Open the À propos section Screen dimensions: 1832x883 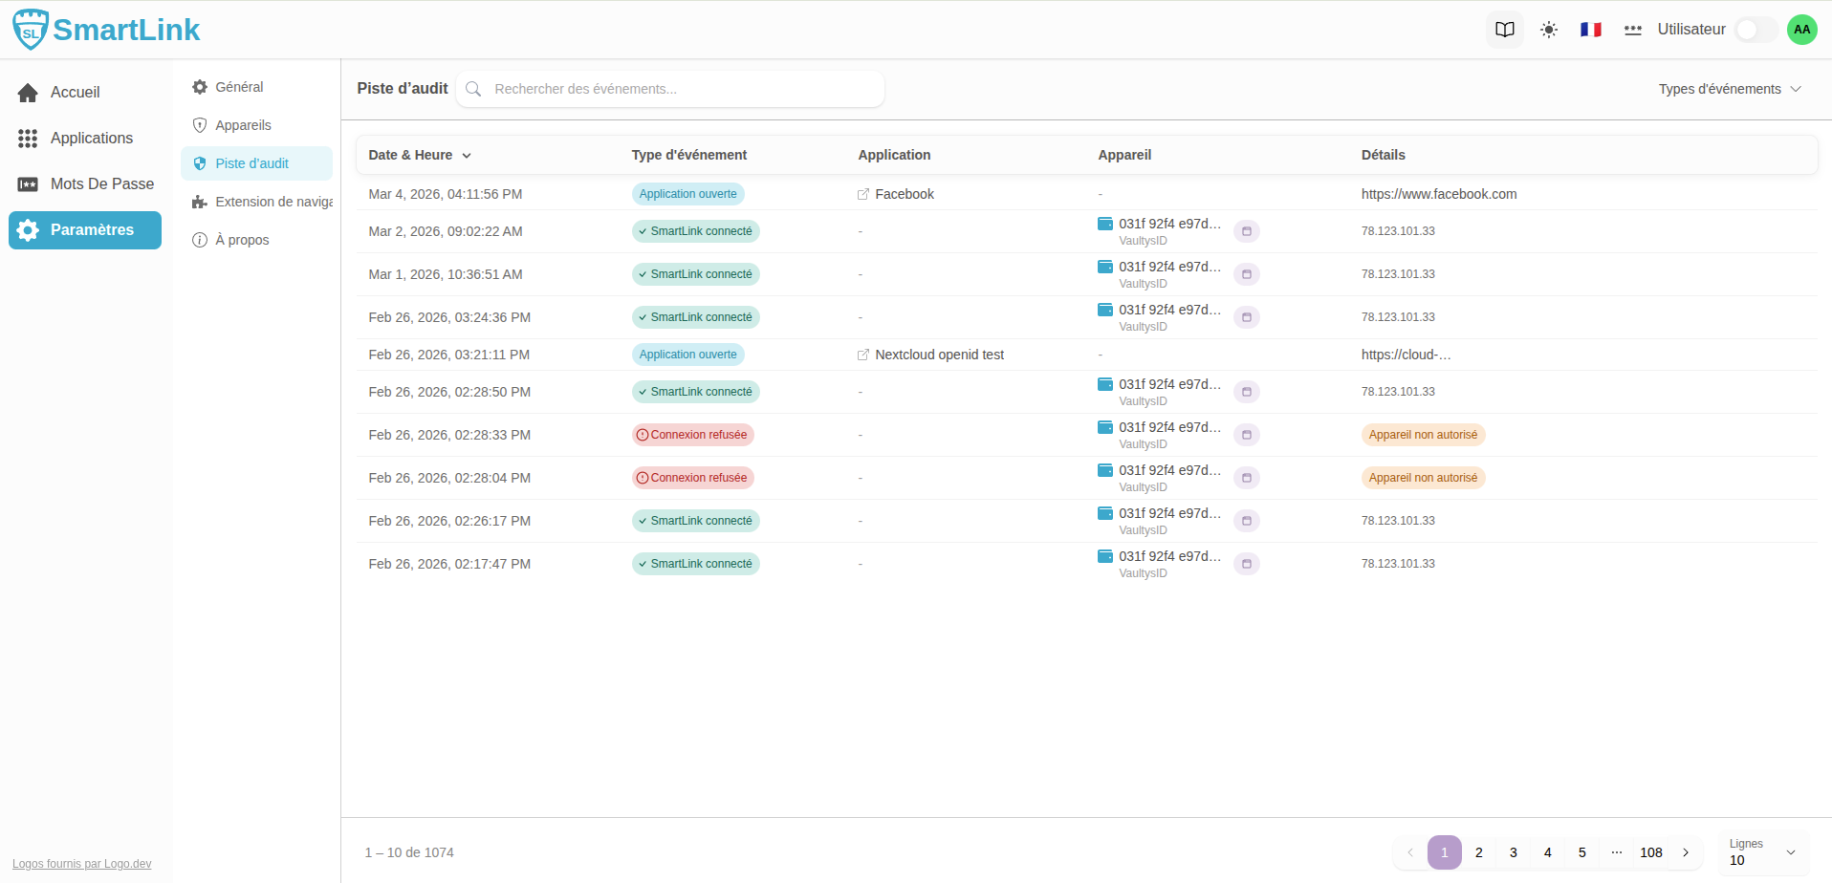coord(242,240)
